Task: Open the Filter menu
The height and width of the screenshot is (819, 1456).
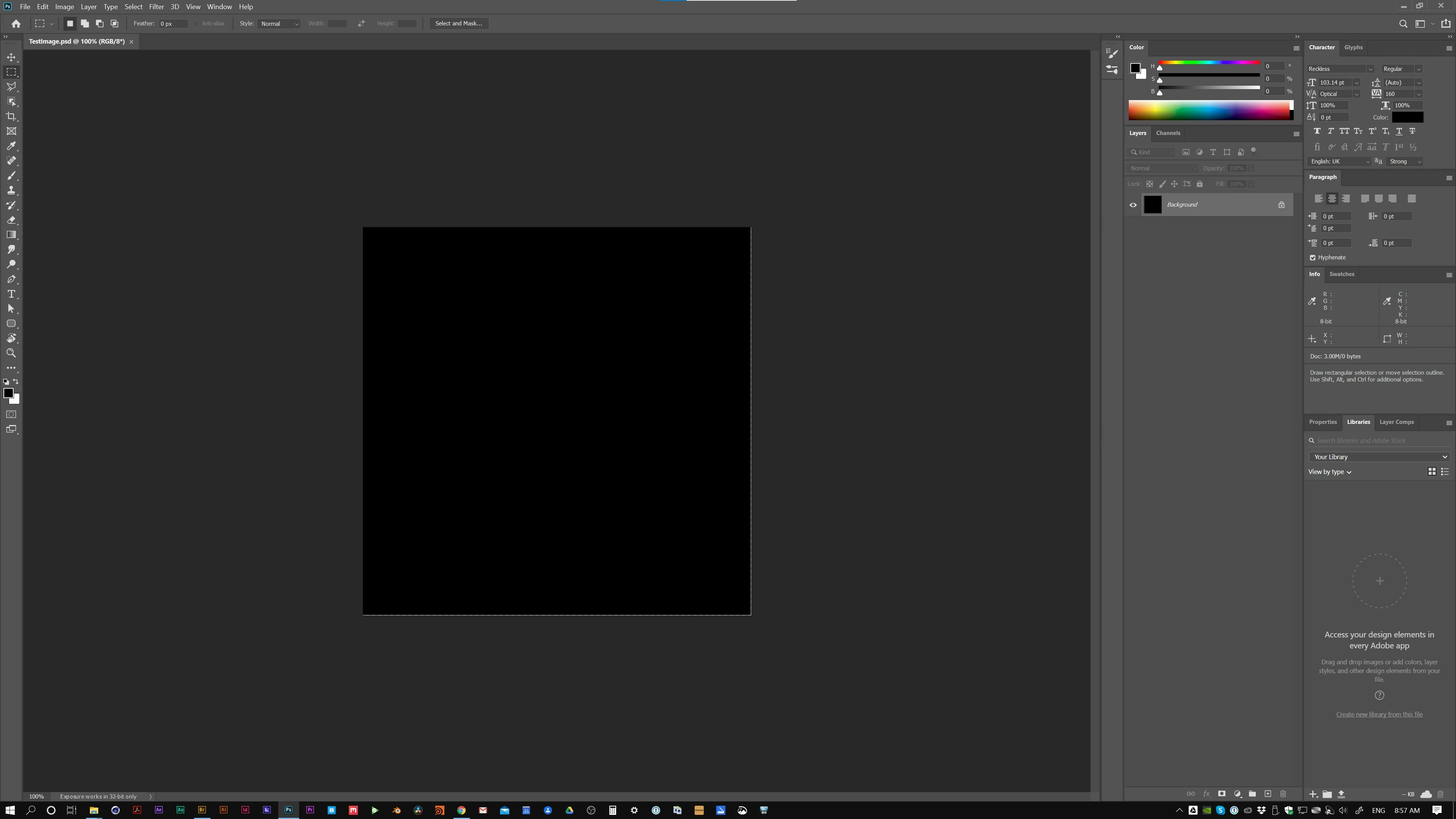Action: coord(156,7)
